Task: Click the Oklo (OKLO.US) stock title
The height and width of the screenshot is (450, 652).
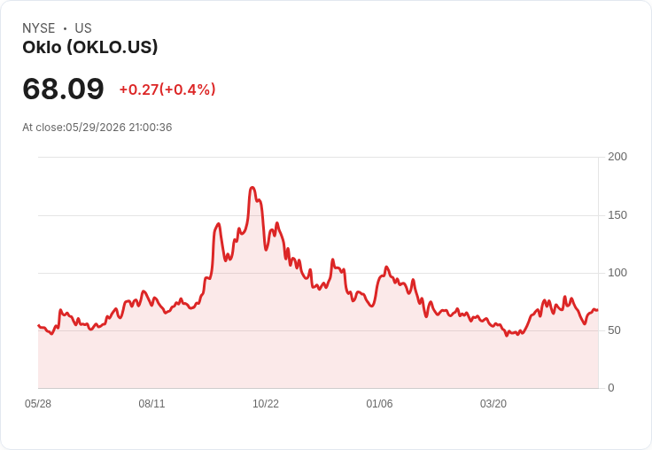Action: (x=90, y=47)
